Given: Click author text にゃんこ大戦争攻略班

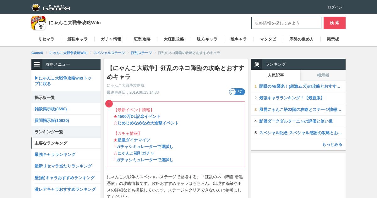Looking at the screenshot, I should click(x=126, y=85).
